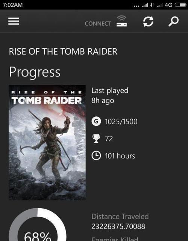Open the hamburger navigation menu
Viewport: 188px width, 241px height.
pos(14,21)
